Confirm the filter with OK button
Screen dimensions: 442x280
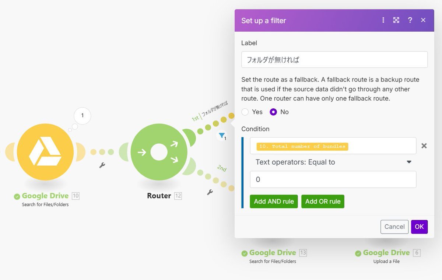click(419, 227)
